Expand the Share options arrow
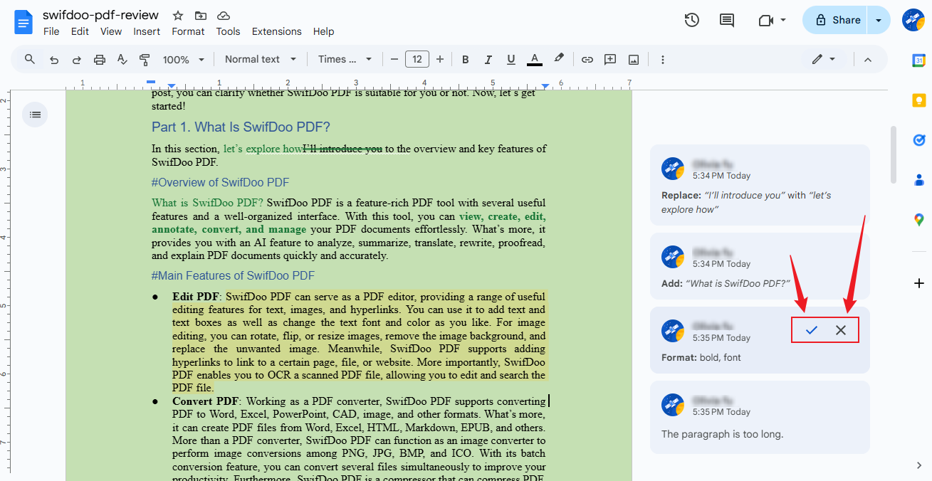Screen dimensions: 932x481 pos(879,20)
